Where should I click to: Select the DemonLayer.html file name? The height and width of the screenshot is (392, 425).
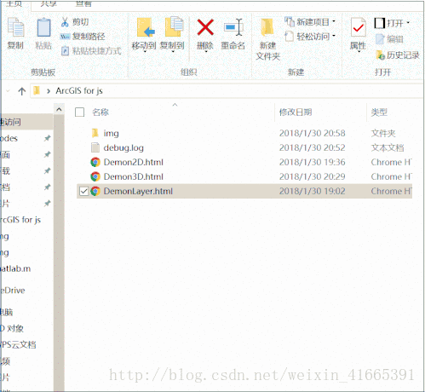pyautogui.click(x=138, y=191)
